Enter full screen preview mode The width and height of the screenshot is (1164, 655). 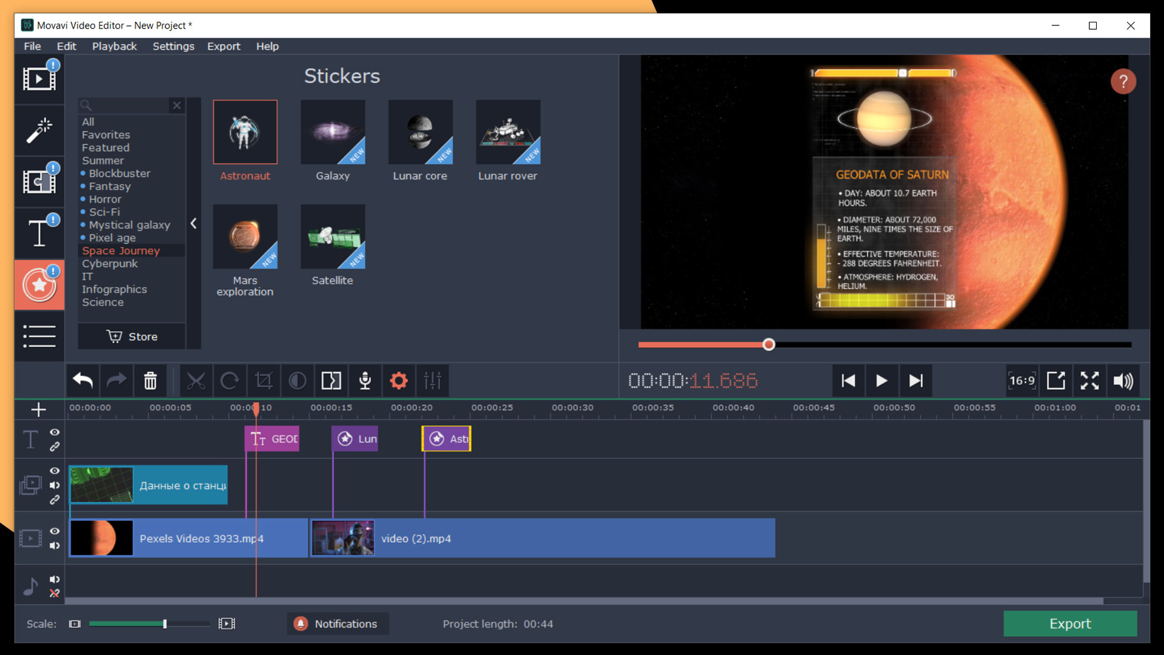[x=1089, y=380]
